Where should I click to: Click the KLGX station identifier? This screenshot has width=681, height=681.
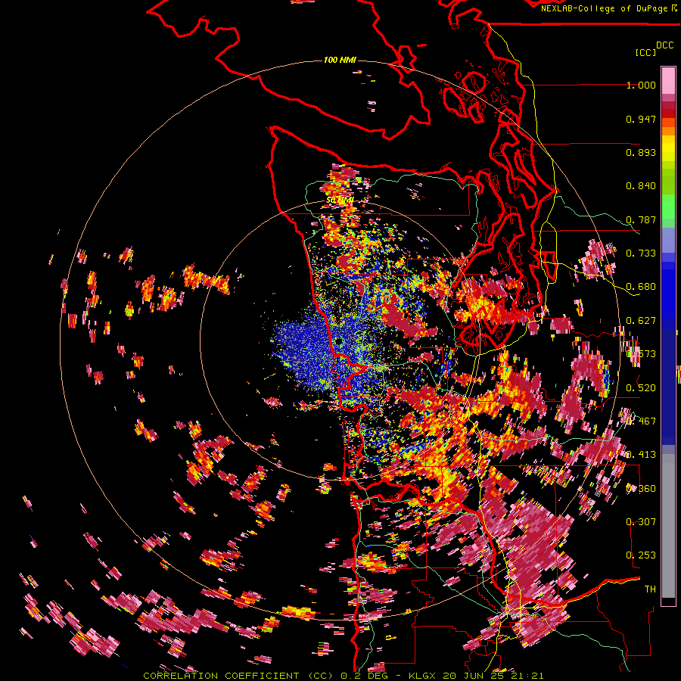pyautogui.click(x=423, y=676)
